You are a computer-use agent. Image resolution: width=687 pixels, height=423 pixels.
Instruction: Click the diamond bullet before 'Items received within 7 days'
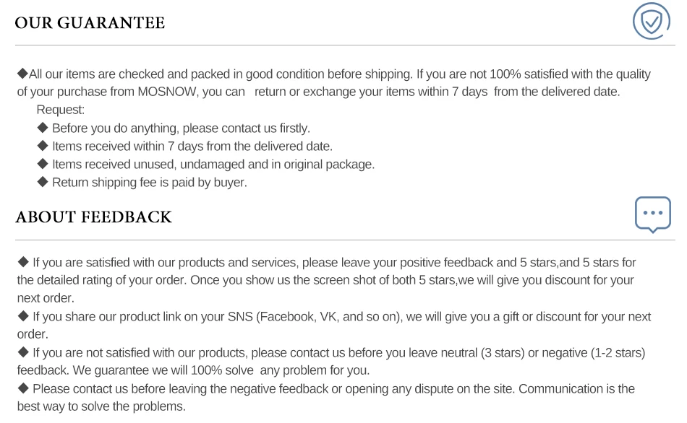43,146
